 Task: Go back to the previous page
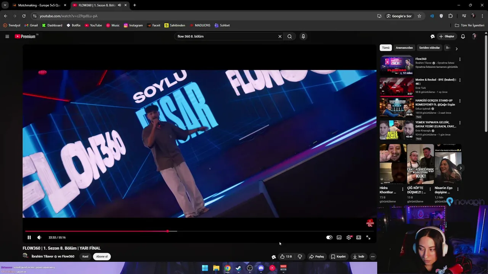coord(5,16)
